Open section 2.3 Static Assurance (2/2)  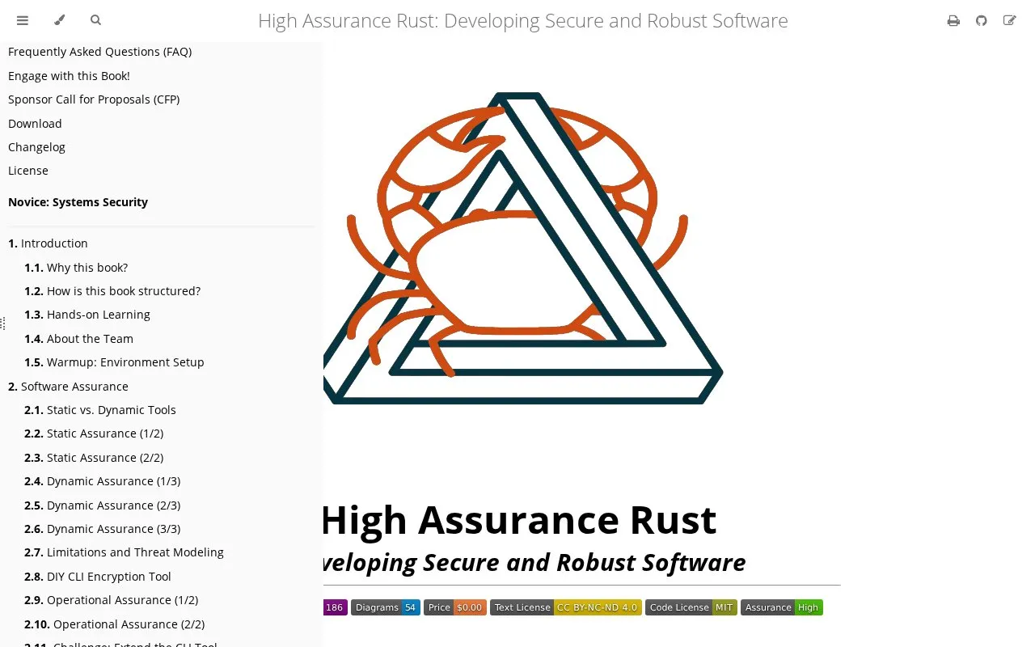click(94, 458)
